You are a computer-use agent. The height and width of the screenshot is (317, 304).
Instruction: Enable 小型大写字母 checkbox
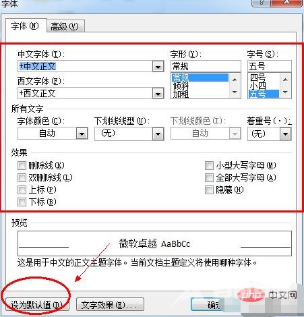point(209,166)
